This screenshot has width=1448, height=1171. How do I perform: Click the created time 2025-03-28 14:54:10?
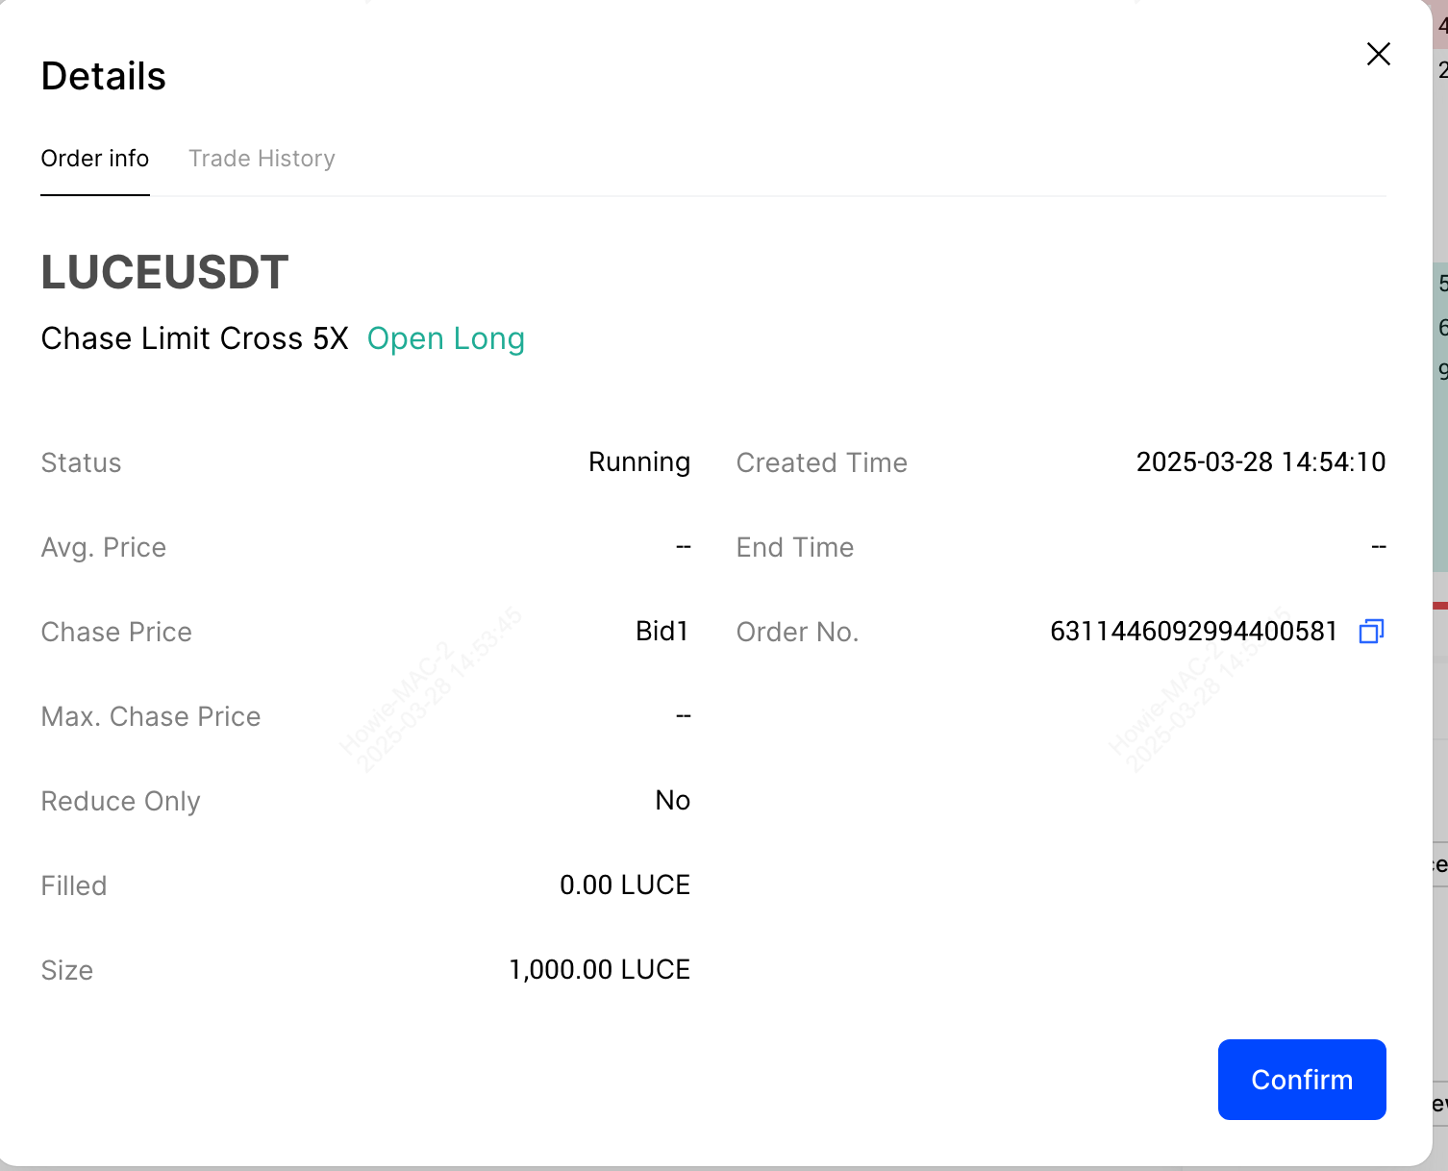coord(1260,462)
